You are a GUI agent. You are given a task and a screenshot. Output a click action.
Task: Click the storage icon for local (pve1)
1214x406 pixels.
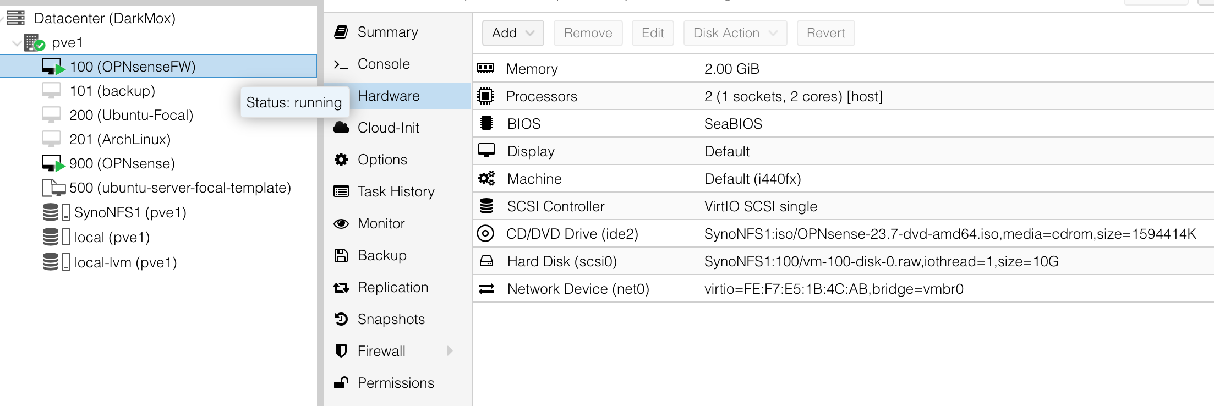pos(57,237)
